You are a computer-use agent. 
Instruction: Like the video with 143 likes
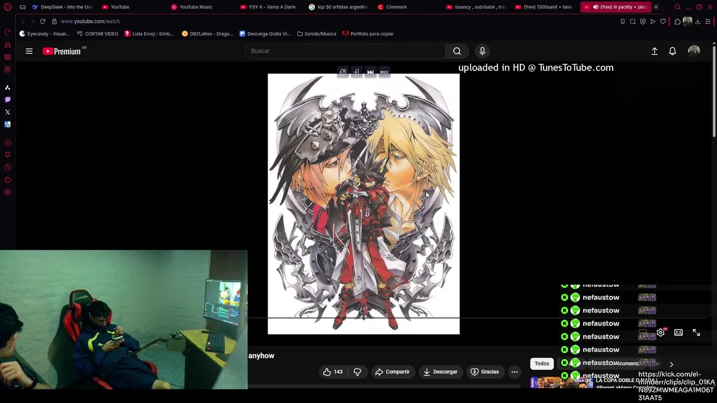[332, 372]
